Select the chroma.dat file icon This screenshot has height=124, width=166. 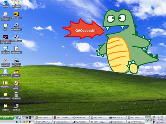click(16, 96)
